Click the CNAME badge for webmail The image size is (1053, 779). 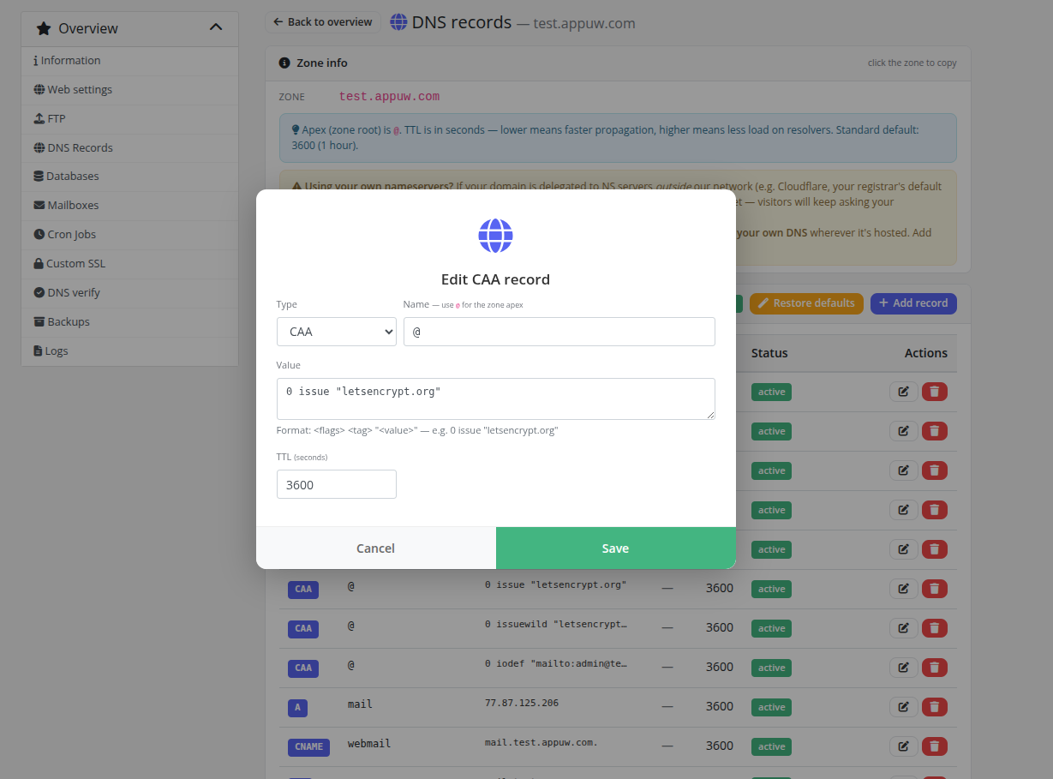coord(309,746)
